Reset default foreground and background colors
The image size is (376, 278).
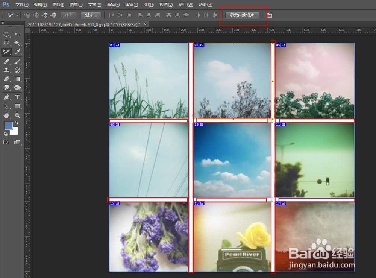click(6, 134)
